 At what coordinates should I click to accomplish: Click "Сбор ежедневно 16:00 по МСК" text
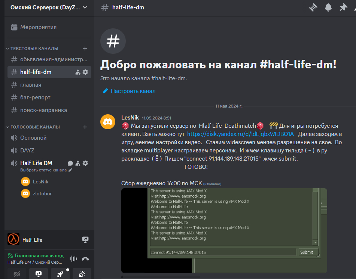[x=161, y=183]
